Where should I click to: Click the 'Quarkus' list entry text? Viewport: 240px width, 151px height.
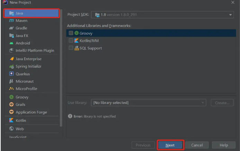pos(23,74)
